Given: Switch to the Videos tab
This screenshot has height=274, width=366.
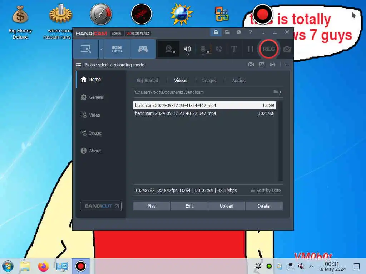Looking at the screenshot, I should 180,80.
